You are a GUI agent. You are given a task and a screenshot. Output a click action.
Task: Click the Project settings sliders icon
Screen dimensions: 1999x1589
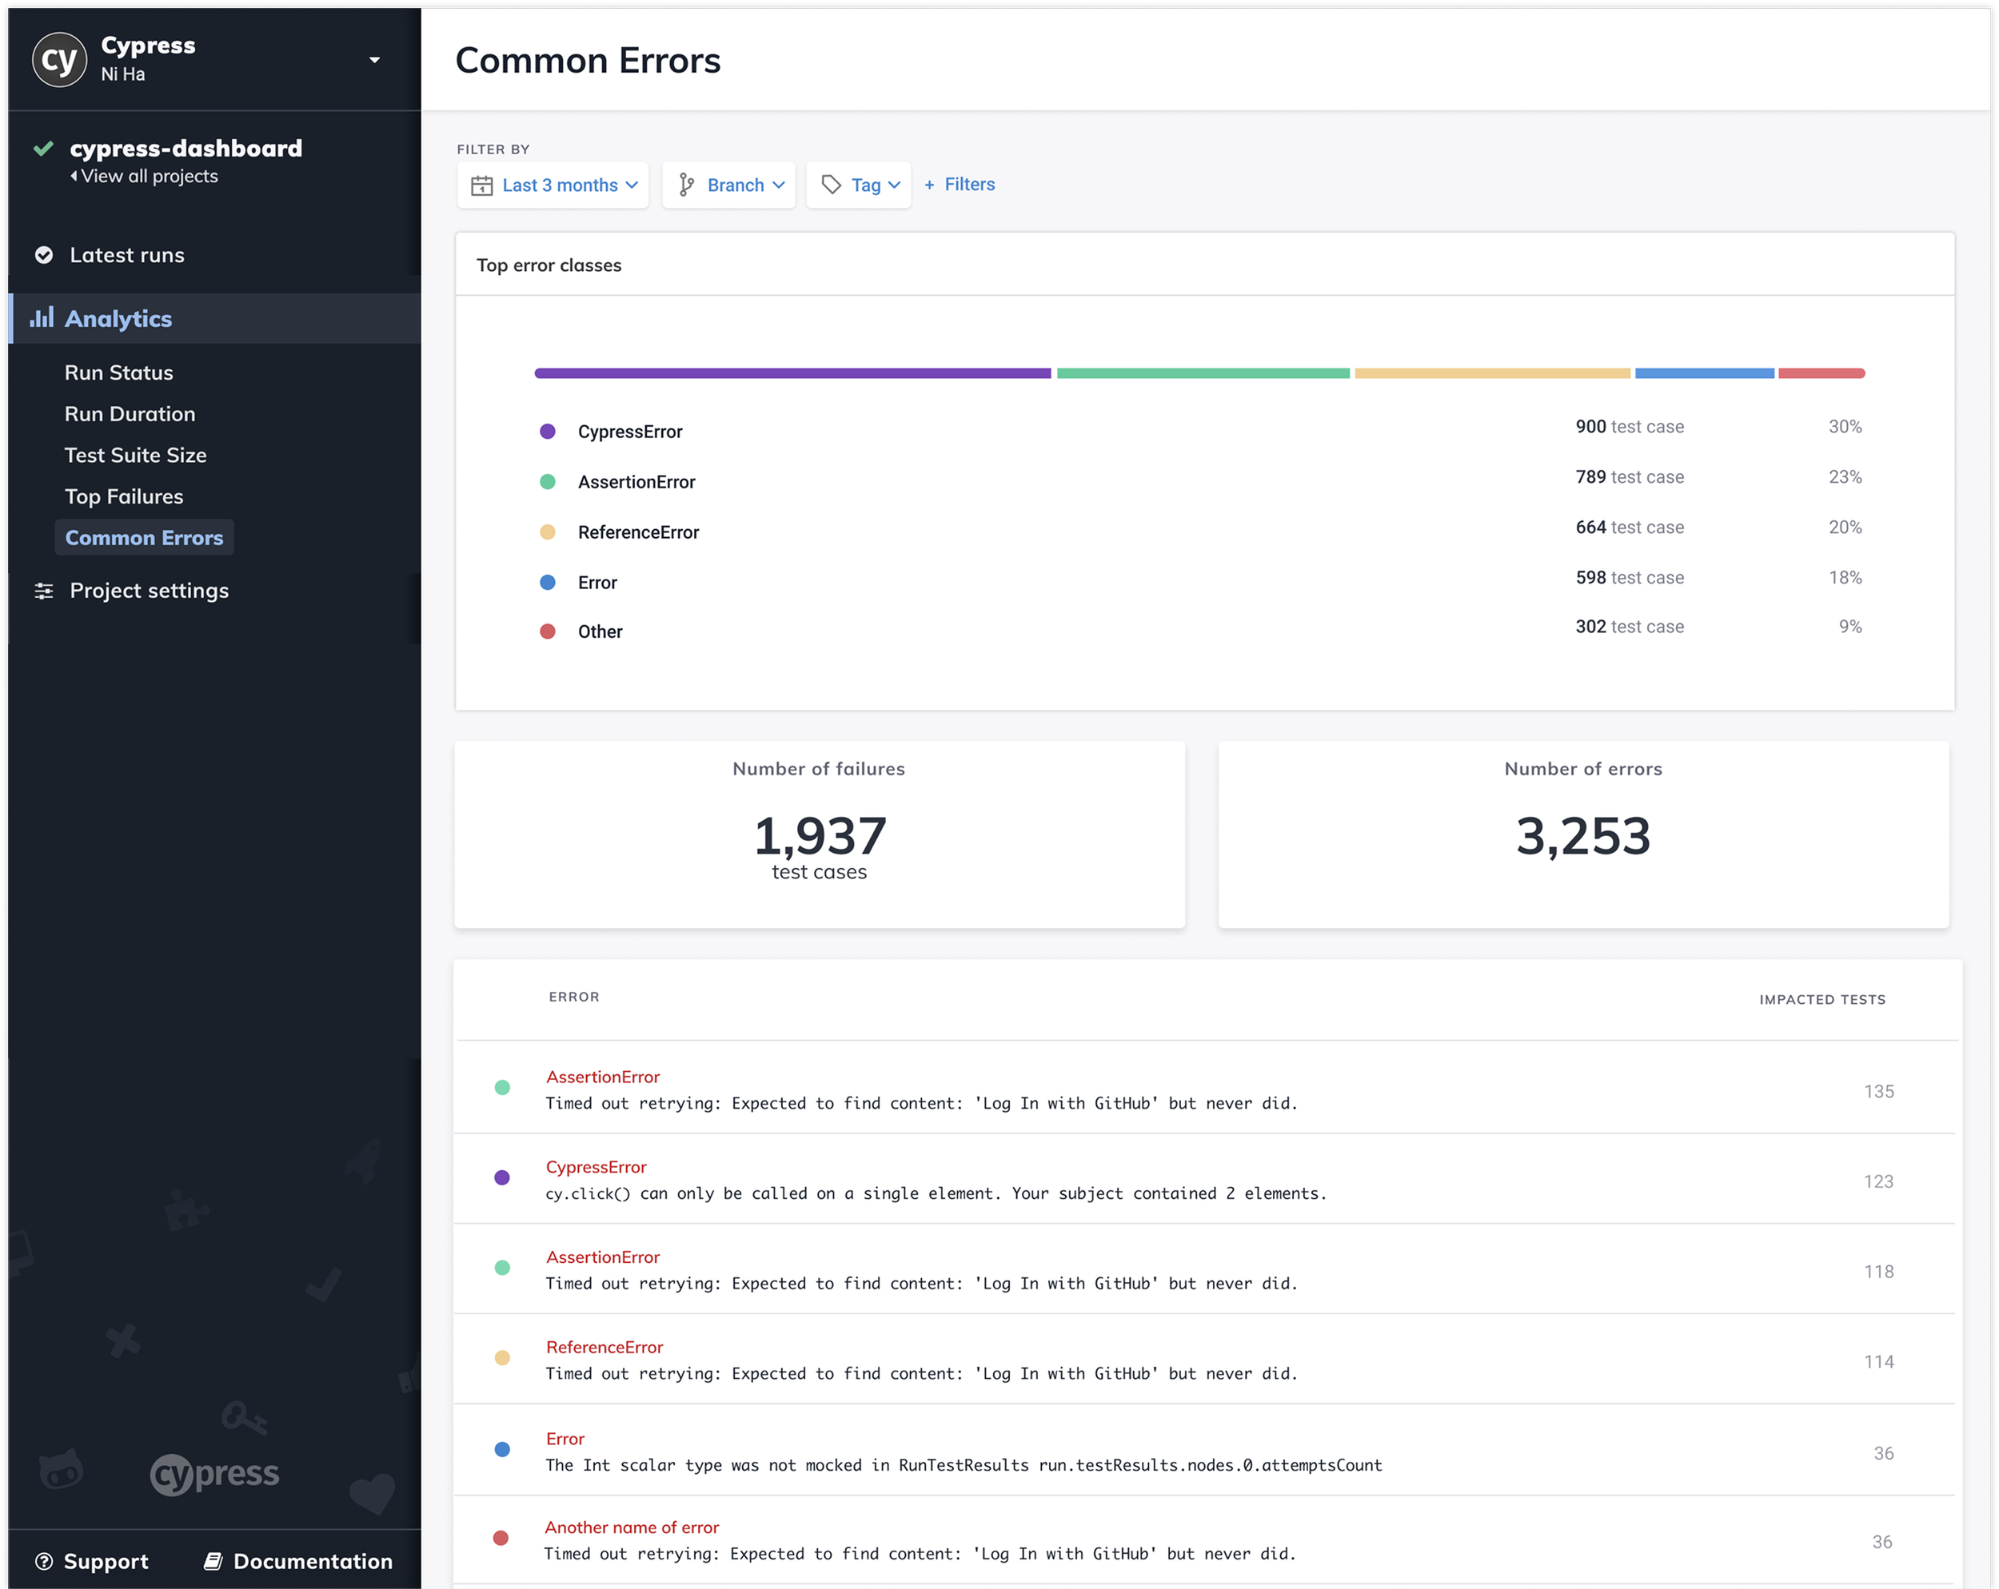coord(43,591)
